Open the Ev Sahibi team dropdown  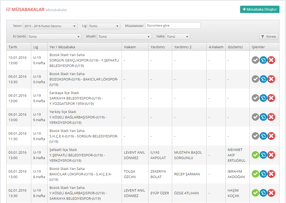tap(54, 37)
